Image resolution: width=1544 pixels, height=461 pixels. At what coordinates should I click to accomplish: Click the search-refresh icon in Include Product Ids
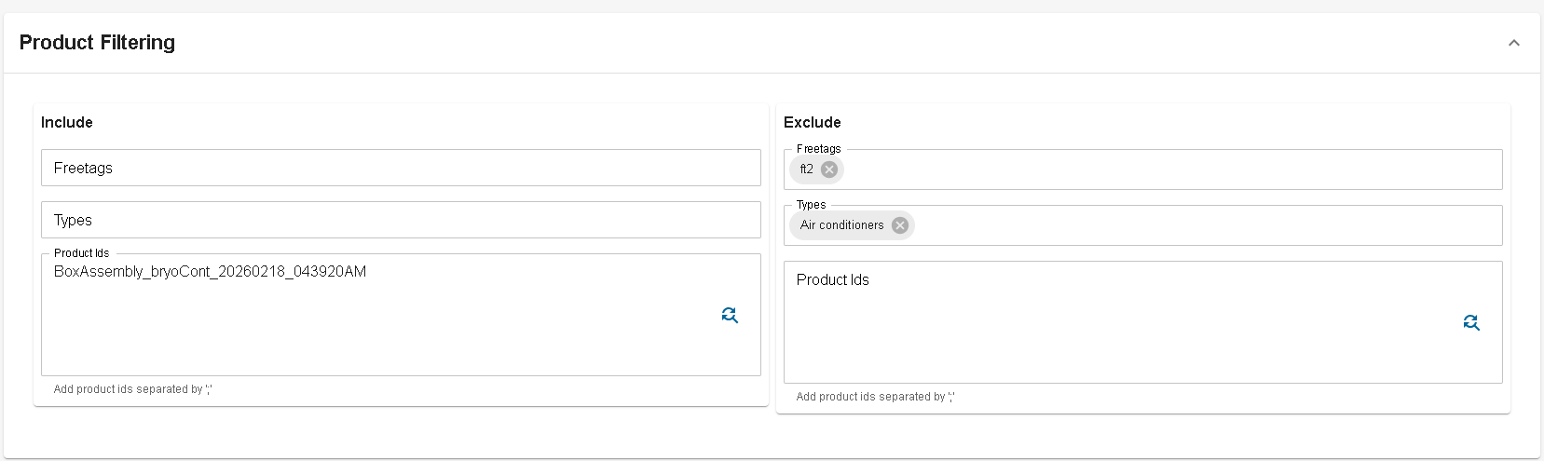[730, 315]
